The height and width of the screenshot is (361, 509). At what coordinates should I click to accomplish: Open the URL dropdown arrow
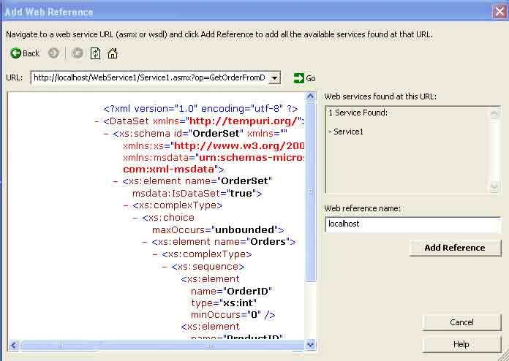click(275, 78)
